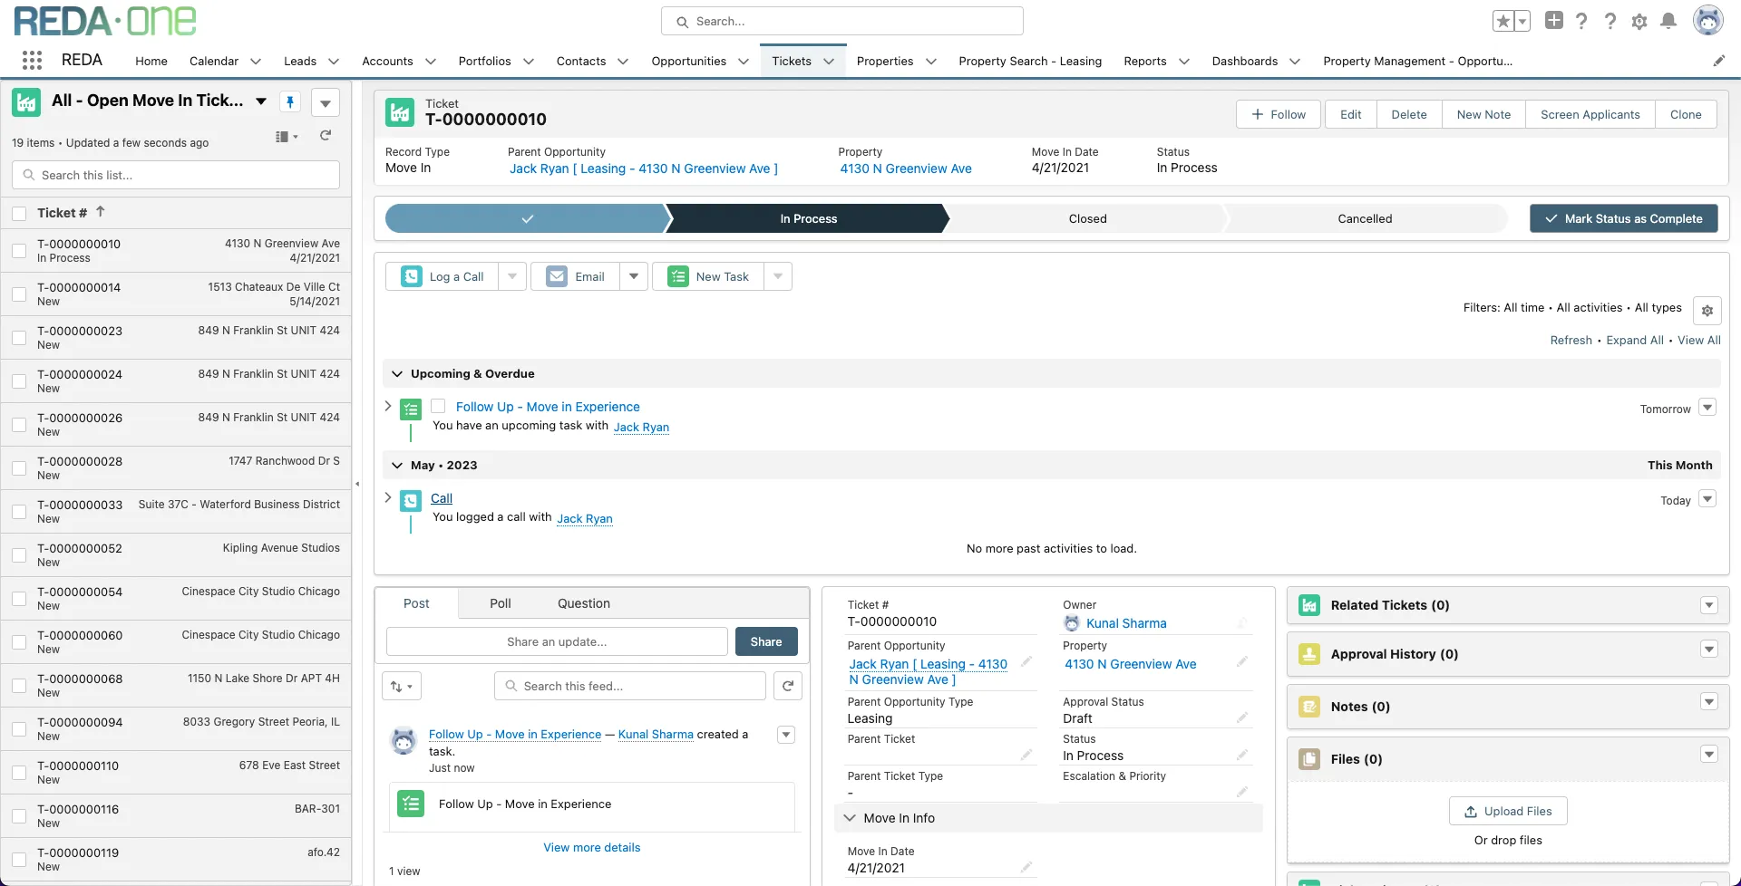1741x886 pixels.
Task: Open the Jack Ryan link in the upcoming task
Action: [641, 427]
